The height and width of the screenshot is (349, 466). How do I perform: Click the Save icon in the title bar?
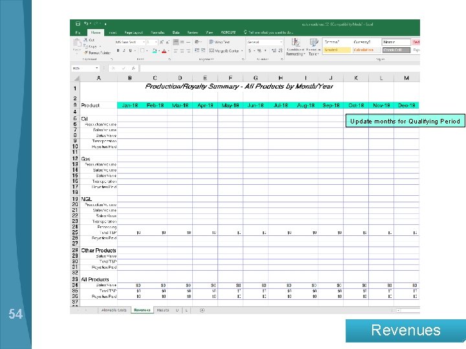pyautogui.click(x=78, y=24)
